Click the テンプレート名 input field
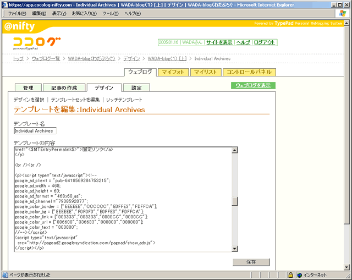The image size is (352, 280). coord(35,131)
